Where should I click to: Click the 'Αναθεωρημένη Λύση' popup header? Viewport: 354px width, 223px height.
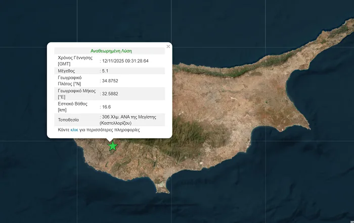111,51
